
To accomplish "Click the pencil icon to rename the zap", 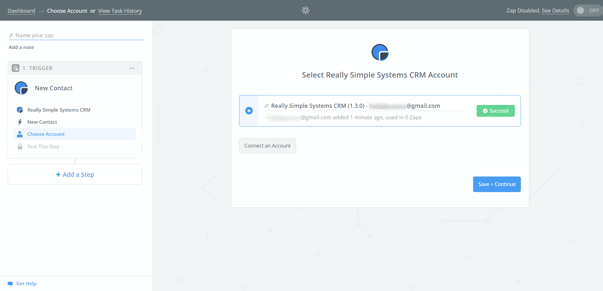I will [11, 35].
